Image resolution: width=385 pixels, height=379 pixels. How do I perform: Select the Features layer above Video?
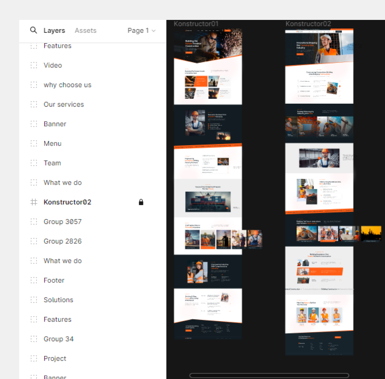[58, 46]
